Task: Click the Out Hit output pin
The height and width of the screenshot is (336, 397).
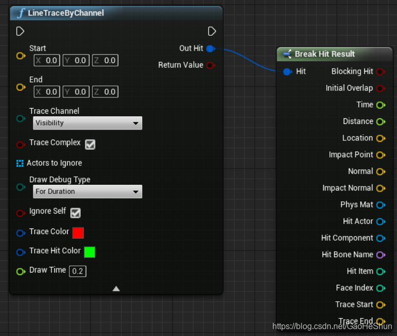Action: point(211,49)
